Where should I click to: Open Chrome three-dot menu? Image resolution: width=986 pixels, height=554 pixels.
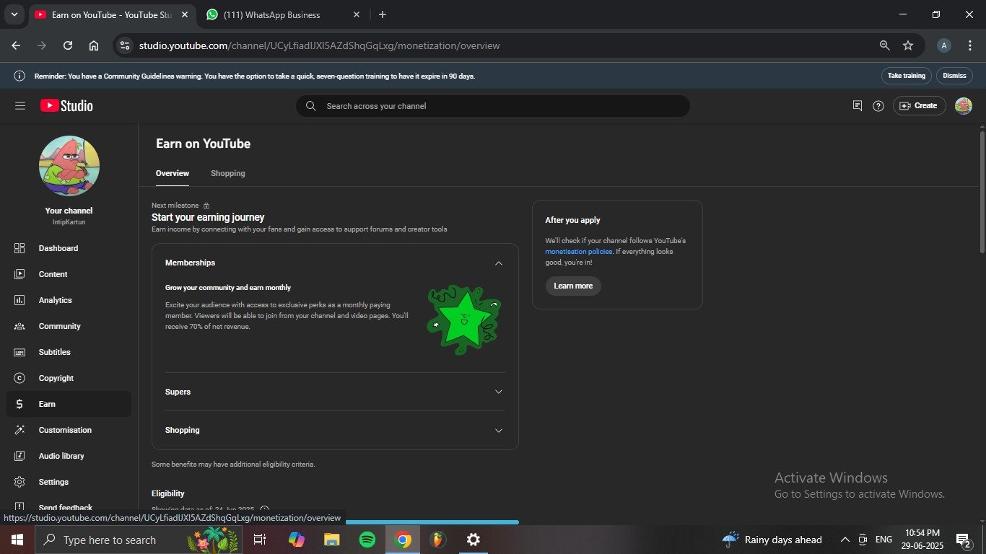click(970, 45)
